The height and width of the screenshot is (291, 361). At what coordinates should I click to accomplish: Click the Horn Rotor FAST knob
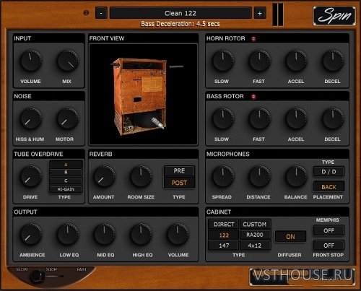pyautogui.click(x=259, y=61)
